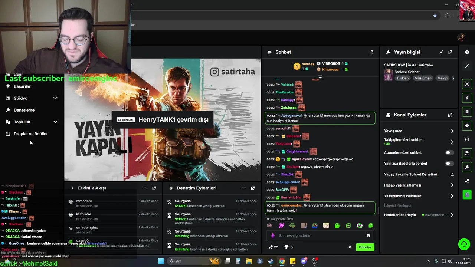Open Yapay Zeka ile Sohbet Denetimi link

pyautogui.click(x=419, y=174)
